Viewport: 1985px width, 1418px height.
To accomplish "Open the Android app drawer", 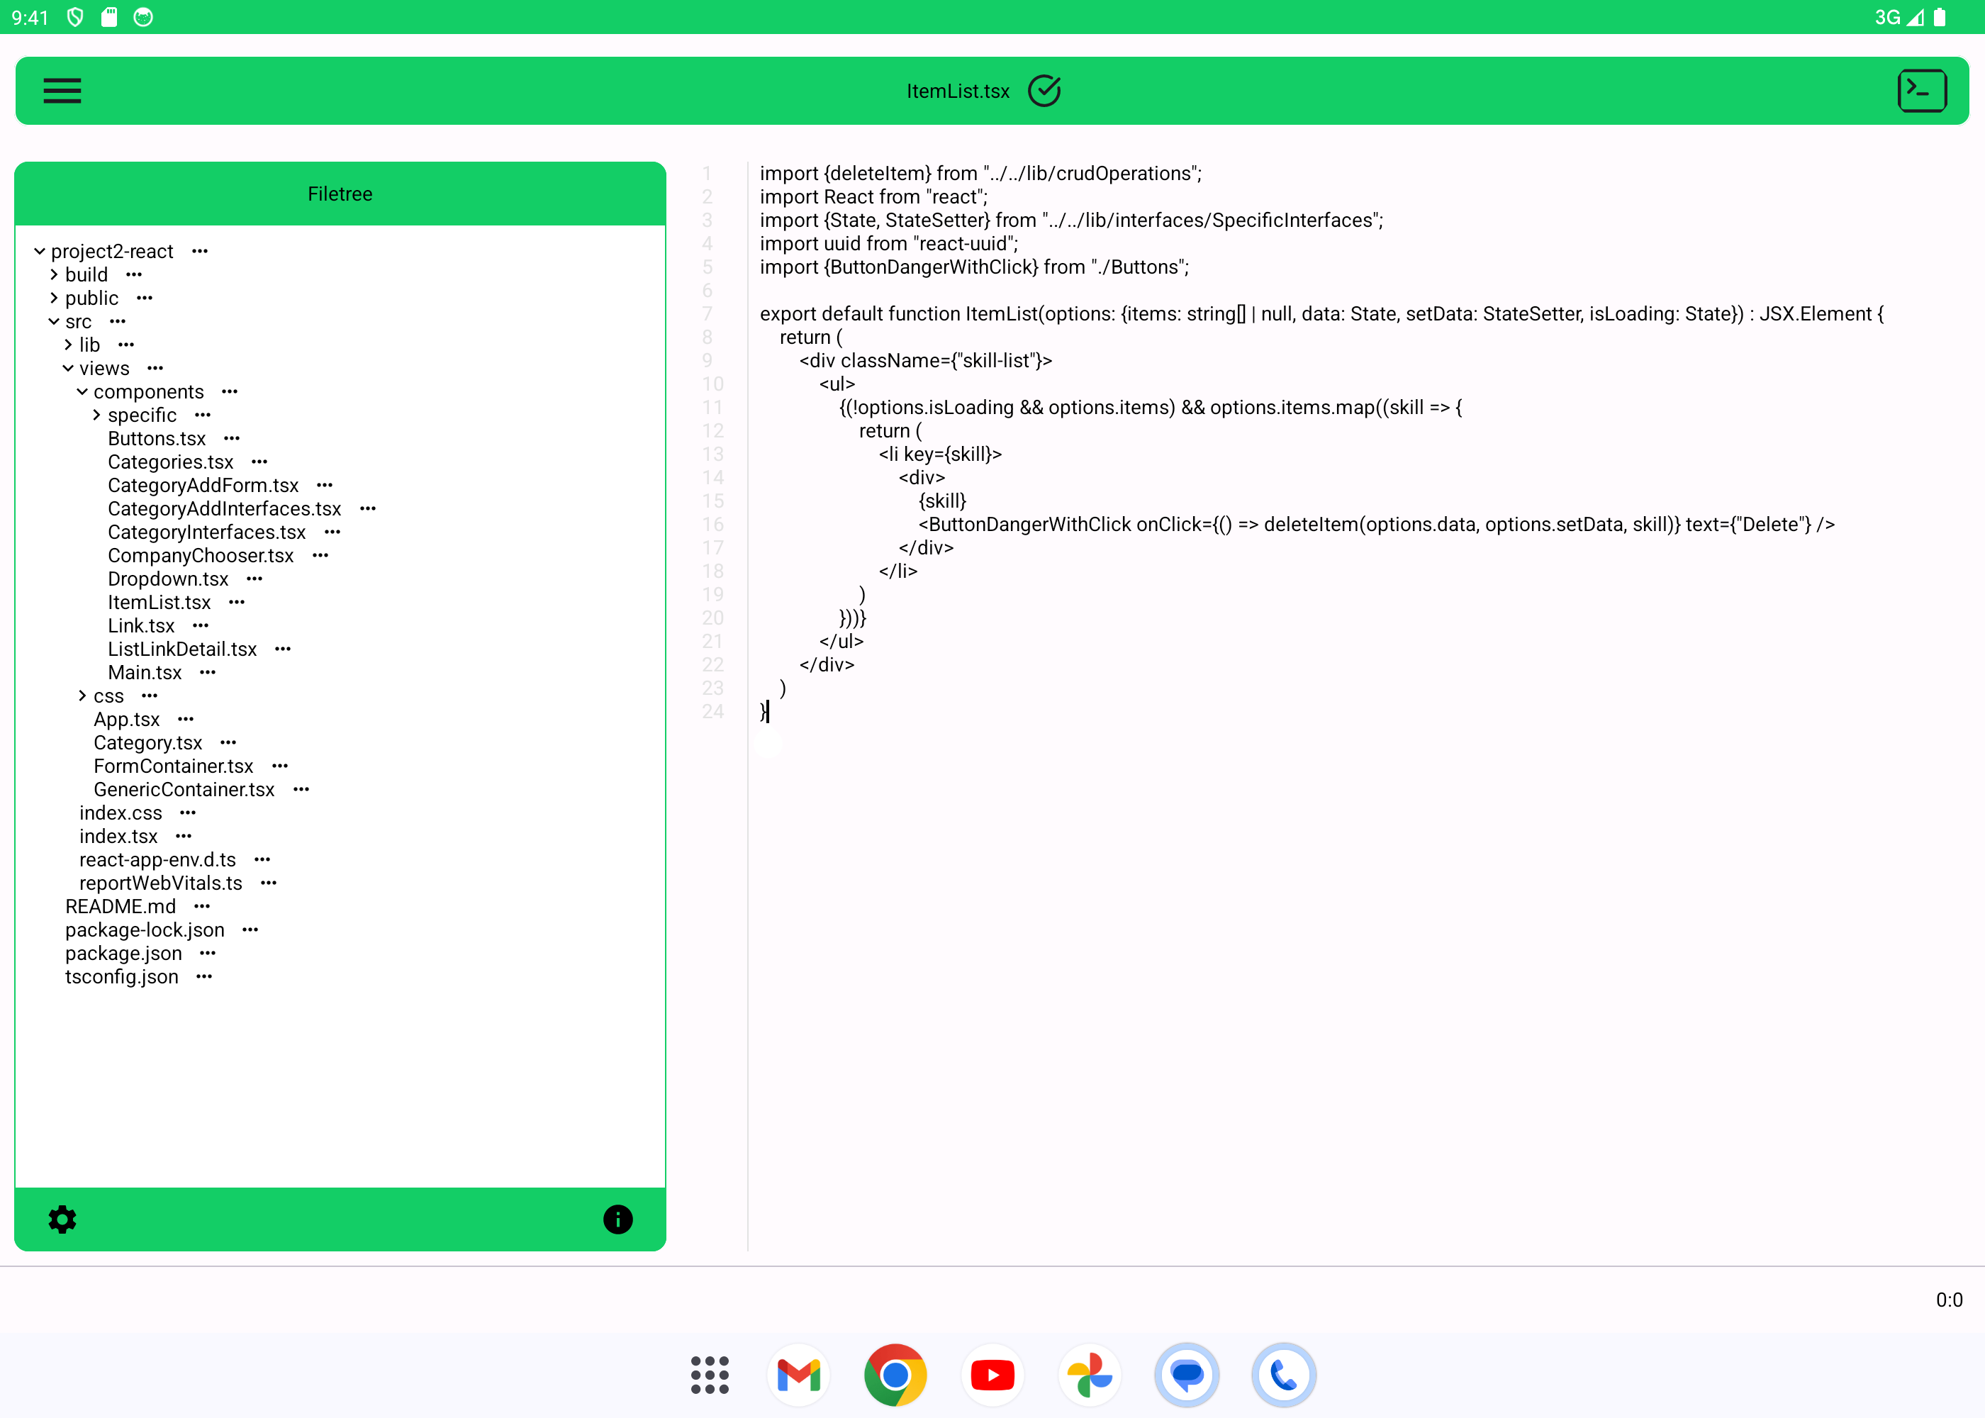I will pyautogui.click(x=710, y=1375).
